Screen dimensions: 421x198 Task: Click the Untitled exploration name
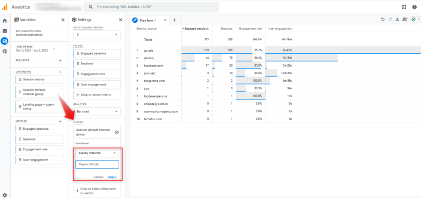pos(29,35)
